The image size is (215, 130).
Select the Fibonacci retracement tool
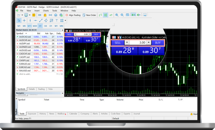52,20
